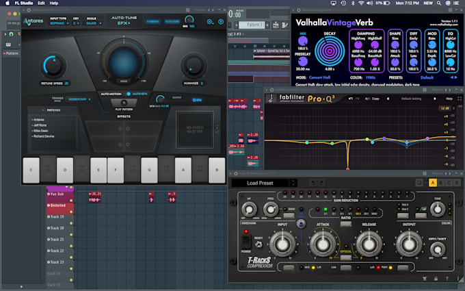Toggle the T-Racks Link button
This screenshot has height=291, width=465.
[x=346, y=268]
